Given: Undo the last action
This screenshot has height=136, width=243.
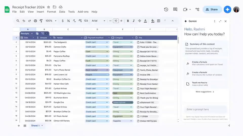Looking at the screenshot, I should coord(24,21).
